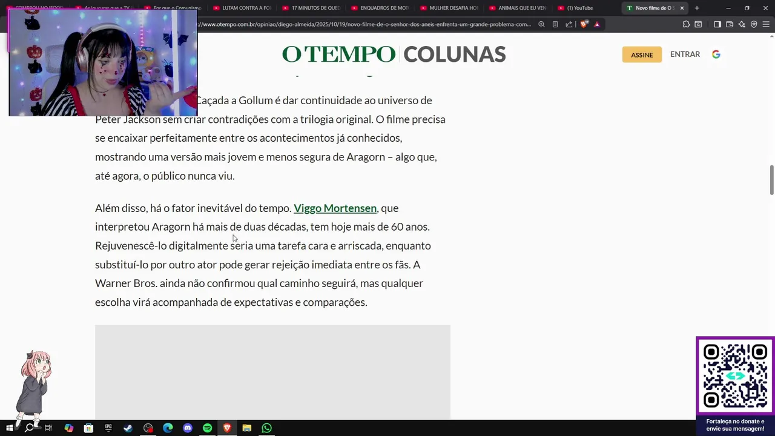
Task: Open the extensions puzzle icon
Action: pyautogui.click(x=686, y=24)
